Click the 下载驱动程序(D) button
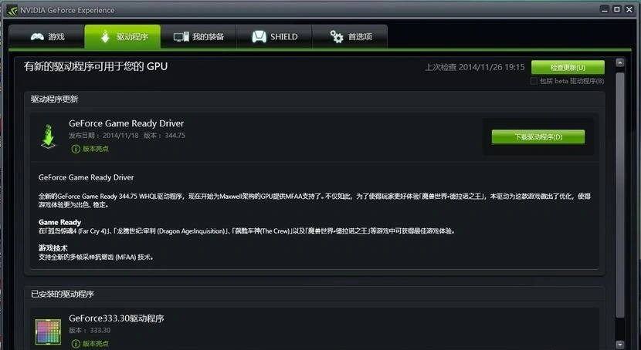641x350 pixels. (x=538, y=137)
